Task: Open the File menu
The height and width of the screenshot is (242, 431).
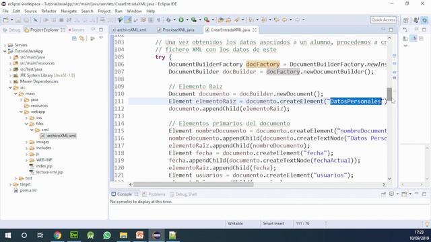Action: pyautogui.click(x=5, y=11)
